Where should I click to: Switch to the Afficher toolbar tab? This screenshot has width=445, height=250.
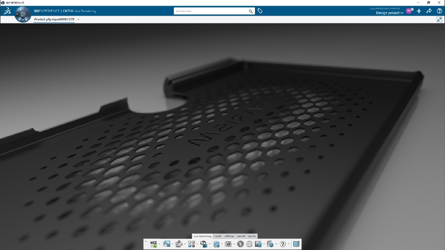pyautogui.click(x=229, y=236)
